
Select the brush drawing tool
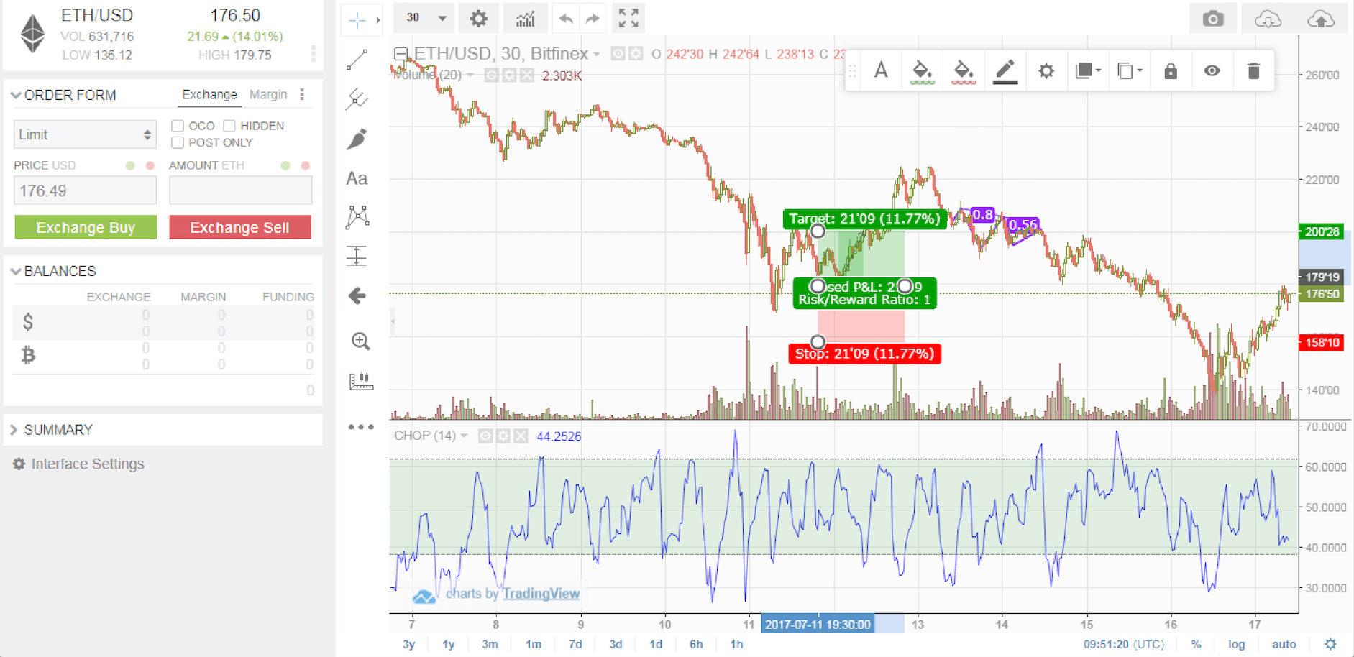(x=357, y=139)
